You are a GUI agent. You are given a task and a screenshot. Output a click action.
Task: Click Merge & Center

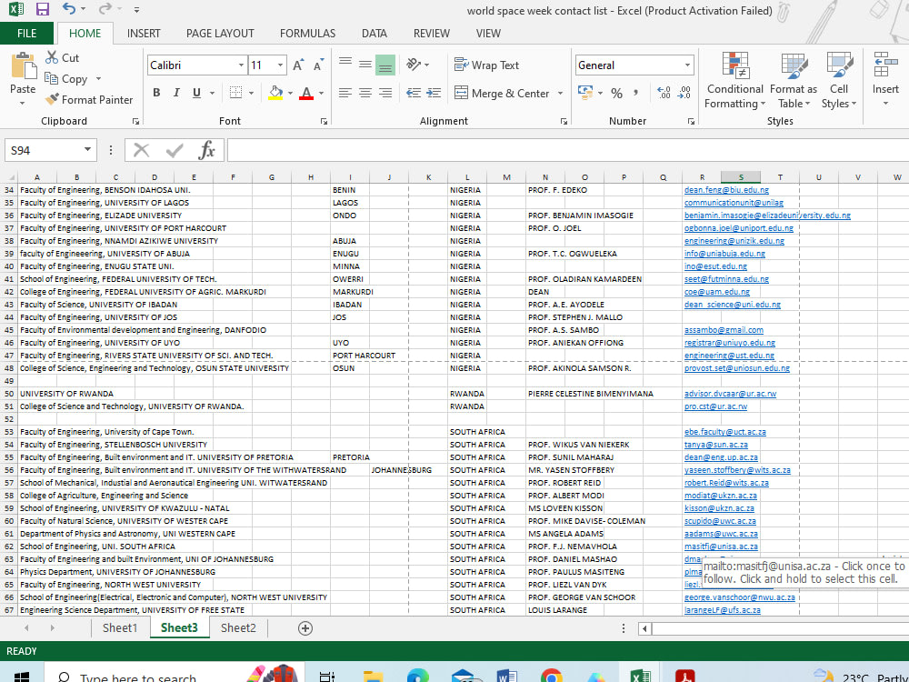click(502, 94)
